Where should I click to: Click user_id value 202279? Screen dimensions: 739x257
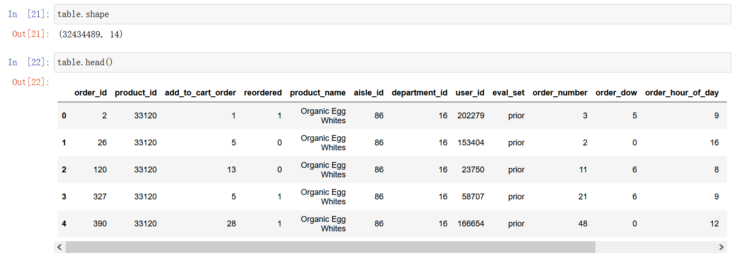(471, 116)
